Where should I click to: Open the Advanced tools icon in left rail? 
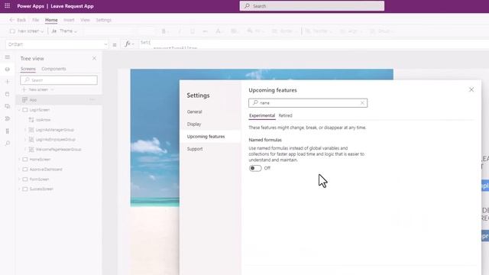(x=8, y=131)
